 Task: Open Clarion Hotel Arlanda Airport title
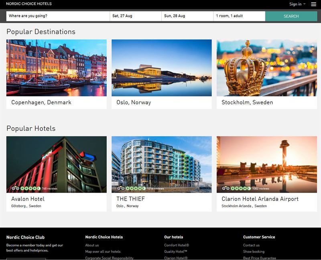point(260,199)
